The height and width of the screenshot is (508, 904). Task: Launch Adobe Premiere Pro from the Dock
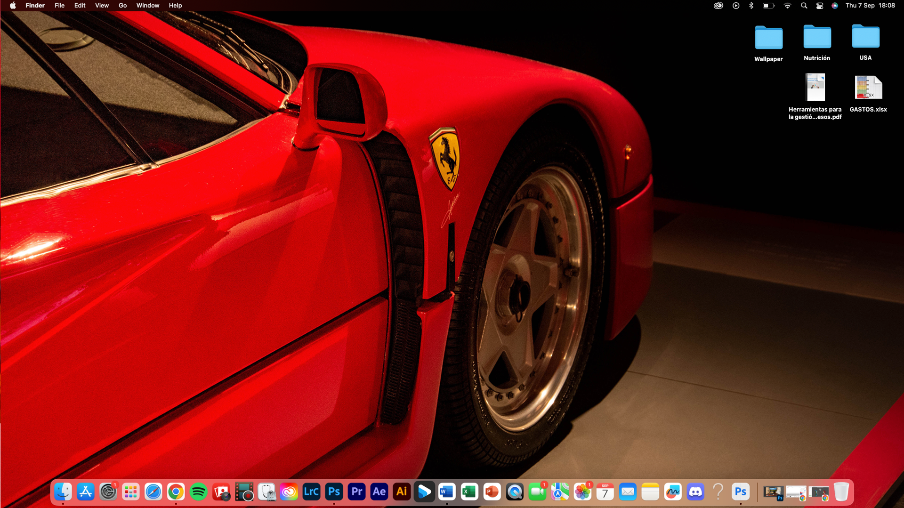pyautogui.click(x=357, y=492)
